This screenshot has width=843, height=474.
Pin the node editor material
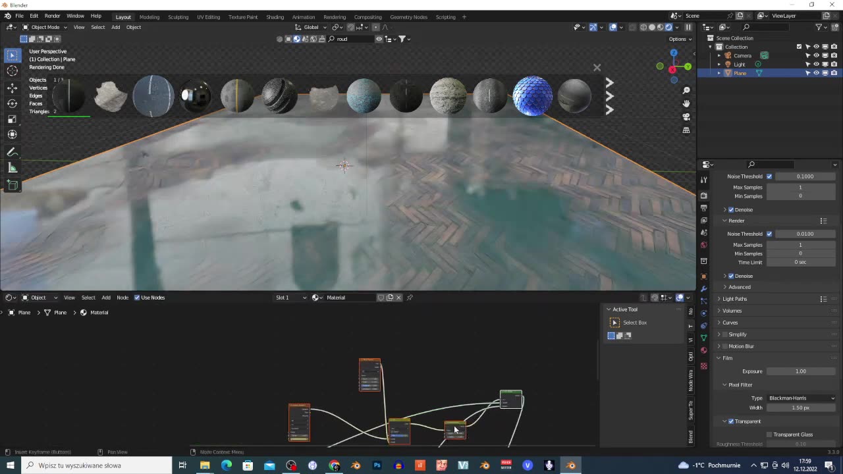click(410, 298)
